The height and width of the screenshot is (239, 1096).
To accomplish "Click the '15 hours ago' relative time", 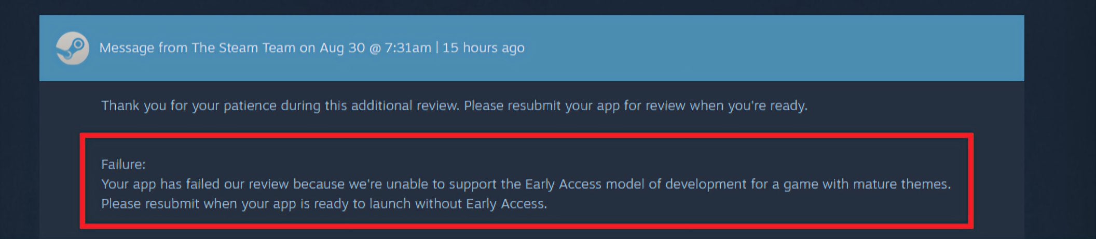I will [483, 48].
